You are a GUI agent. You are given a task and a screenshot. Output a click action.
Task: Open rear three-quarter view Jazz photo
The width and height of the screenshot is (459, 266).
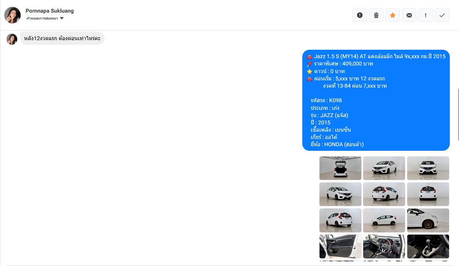[384, 194]
